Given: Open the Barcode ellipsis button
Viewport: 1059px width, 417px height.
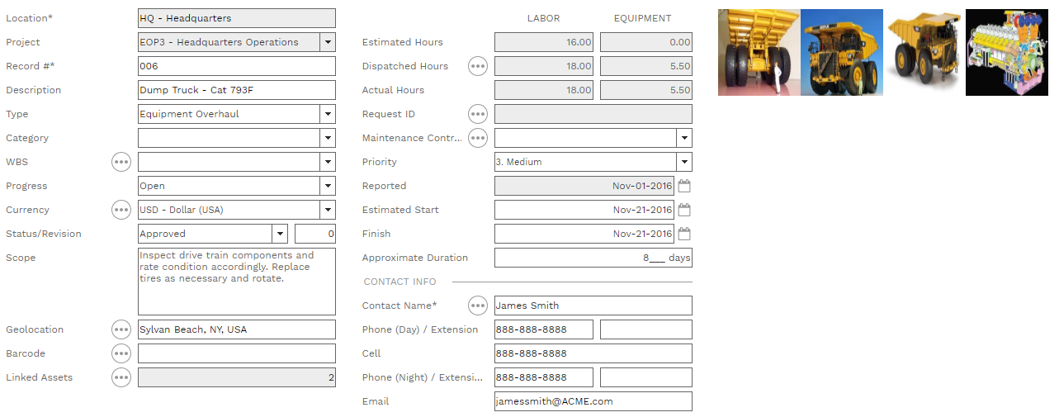Looking at the screenshot, I should pos(121,353).
